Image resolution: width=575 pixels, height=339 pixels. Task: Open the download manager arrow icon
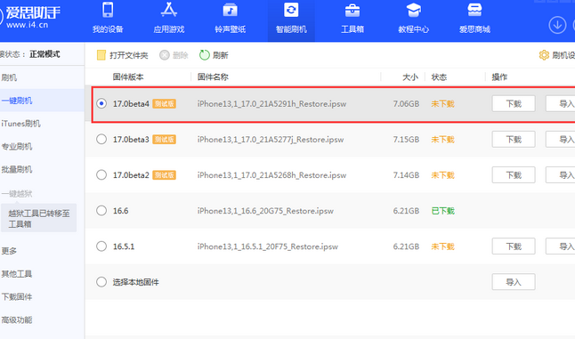[557, 25]
